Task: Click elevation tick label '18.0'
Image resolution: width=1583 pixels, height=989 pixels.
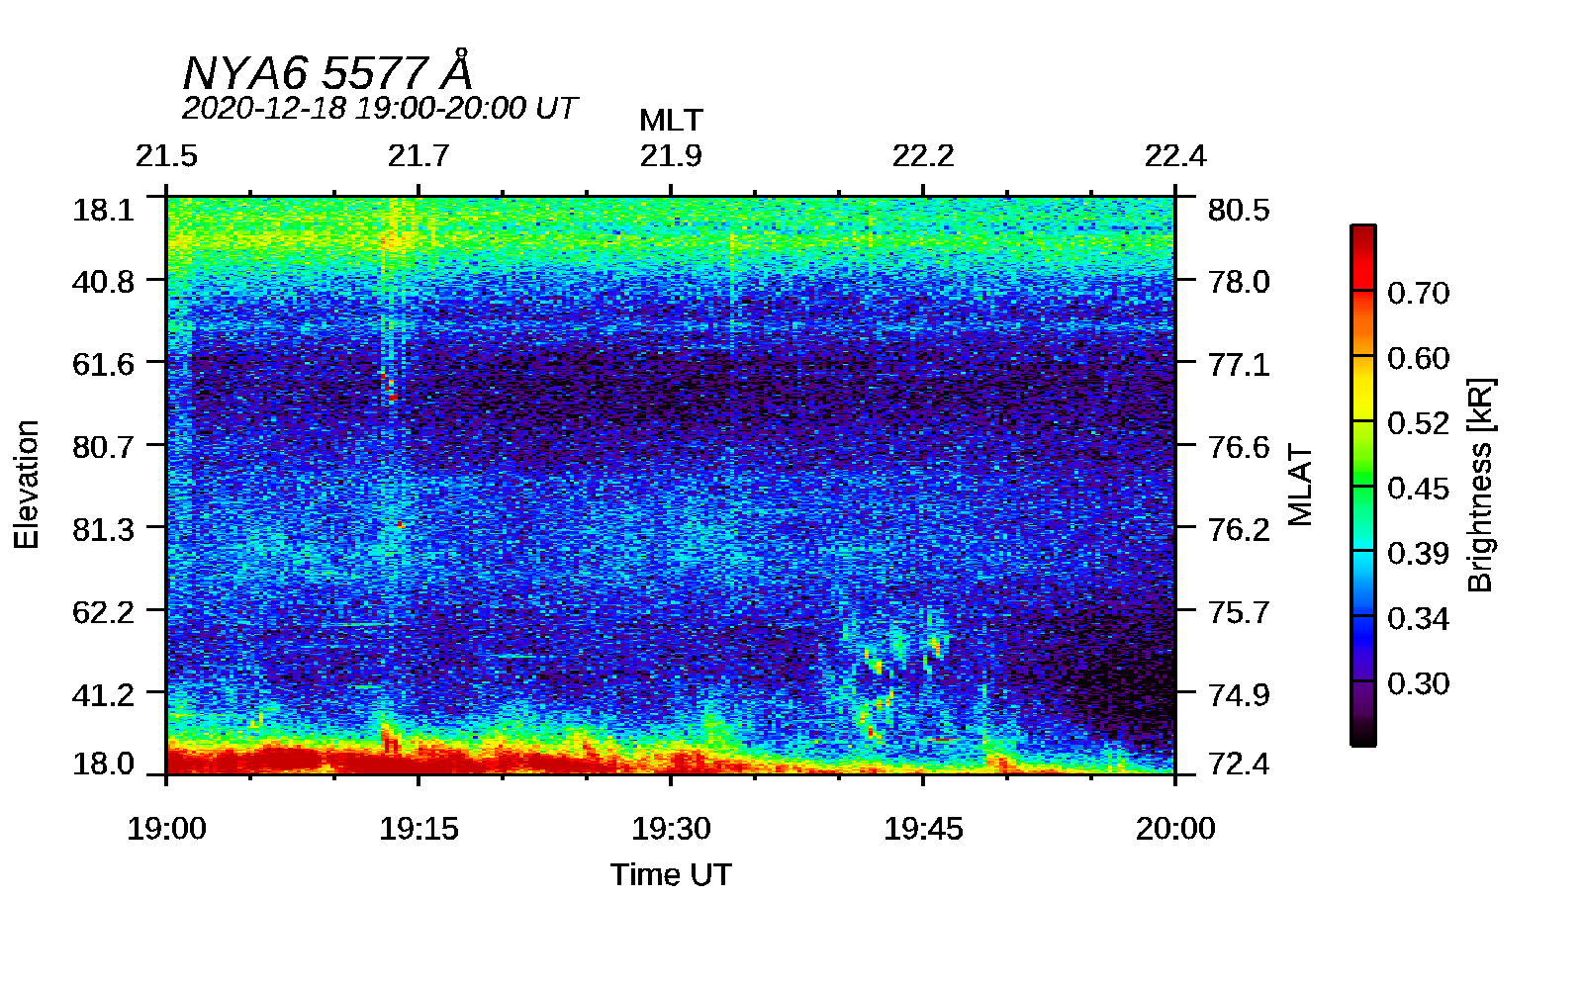Action: tap(103, 764)
